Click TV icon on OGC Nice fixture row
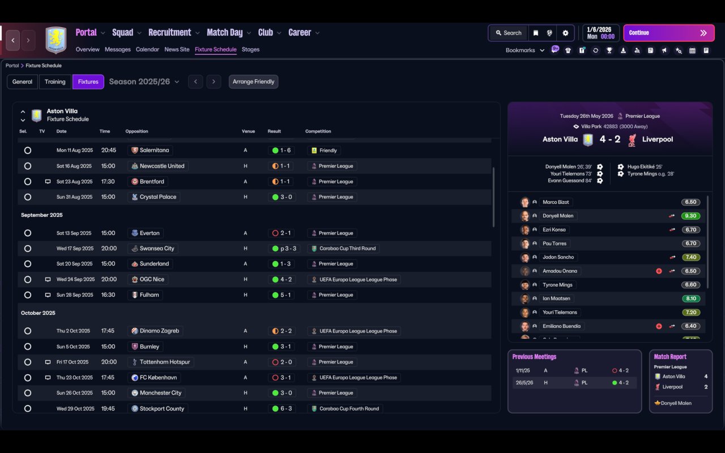The image size is (725, 453). point(48,279)
